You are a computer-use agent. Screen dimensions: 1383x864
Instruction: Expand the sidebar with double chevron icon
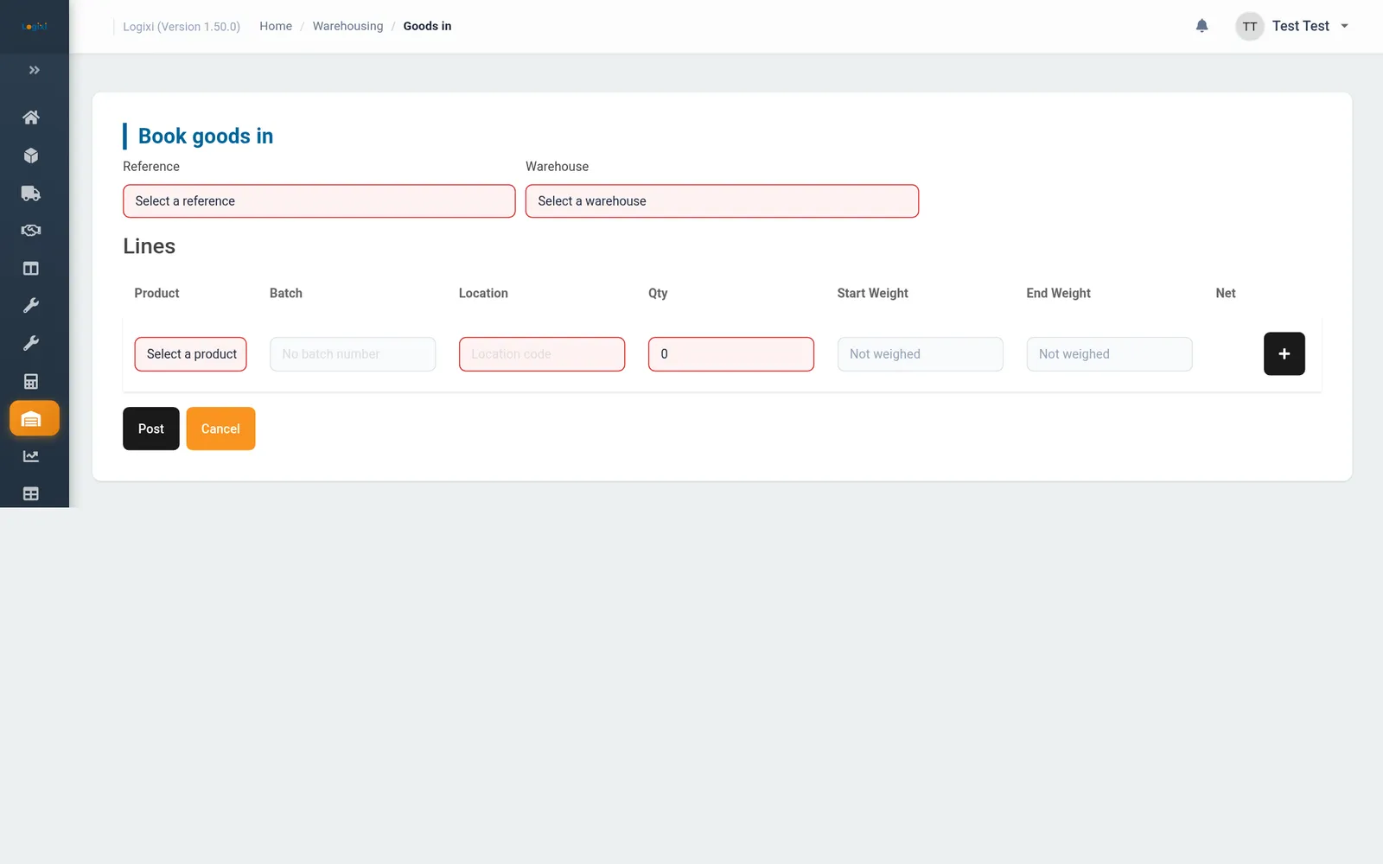click(x=35, y=70)
